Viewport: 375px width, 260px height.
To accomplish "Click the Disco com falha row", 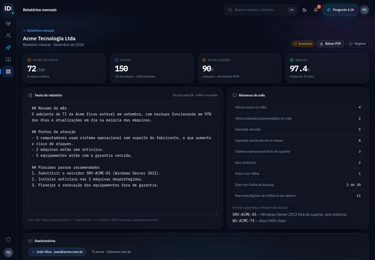I will click(x=298, y=174).
